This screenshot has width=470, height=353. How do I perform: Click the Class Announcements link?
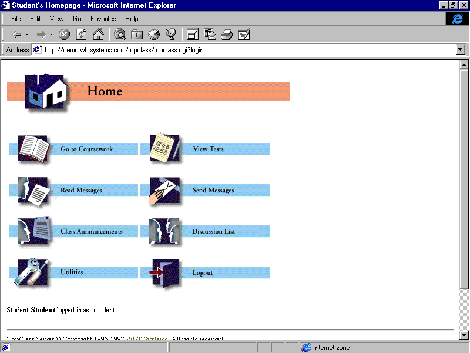pos(91,232)
